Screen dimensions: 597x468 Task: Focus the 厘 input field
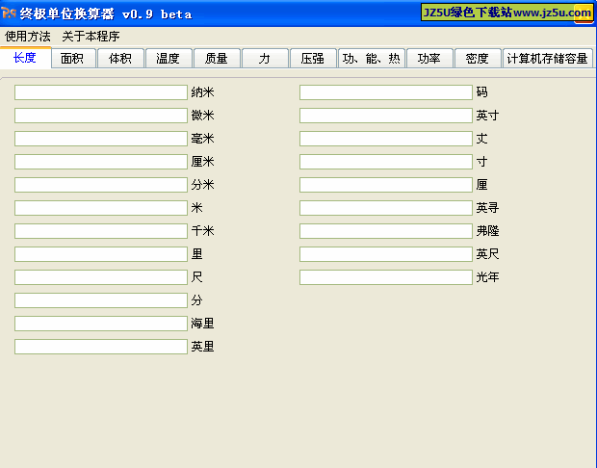[x=386, y=185]
